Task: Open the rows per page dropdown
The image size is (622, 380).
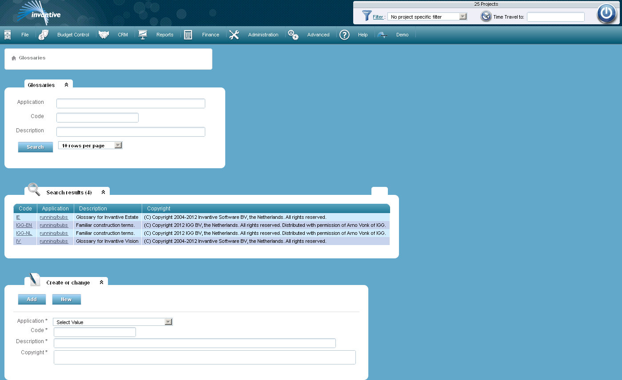Action: tap(118, 145)
